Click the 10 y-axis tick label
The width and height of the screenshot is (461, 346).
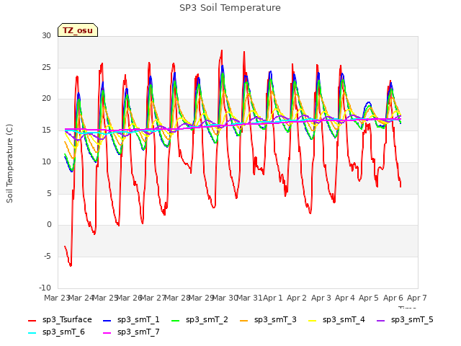[x=46, y=161]
